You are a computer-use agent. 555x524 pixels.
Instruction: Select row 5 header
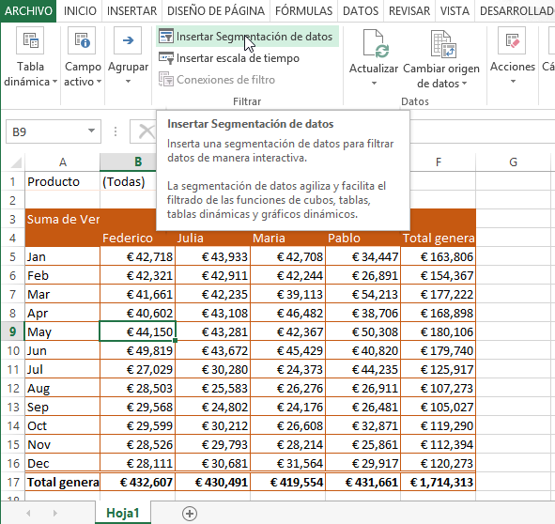[x=13, y=256]
